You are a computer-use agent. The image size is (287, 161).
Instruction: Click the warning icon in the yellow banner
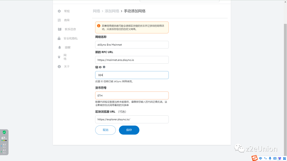click(99, 26)
